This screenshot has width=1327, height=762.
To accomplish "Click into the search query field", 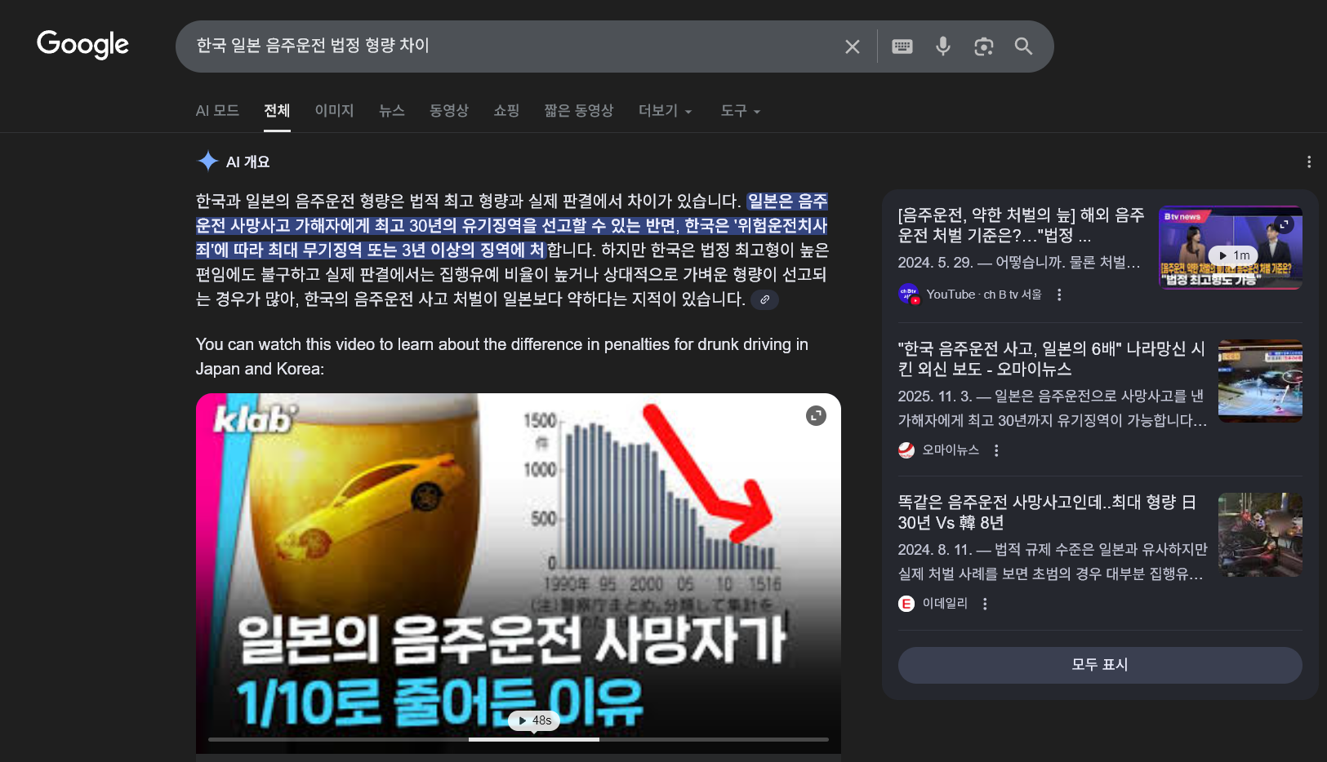I will (x=506, y=46).
